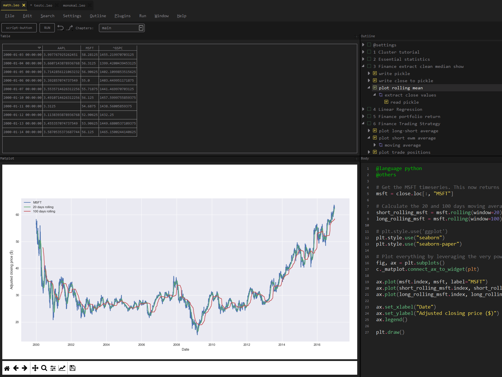Collapse '6 Finance Trading Strategy' node
Image resolution: width=502 pixels, height=377 pixels.
click(x=363, y=123)
